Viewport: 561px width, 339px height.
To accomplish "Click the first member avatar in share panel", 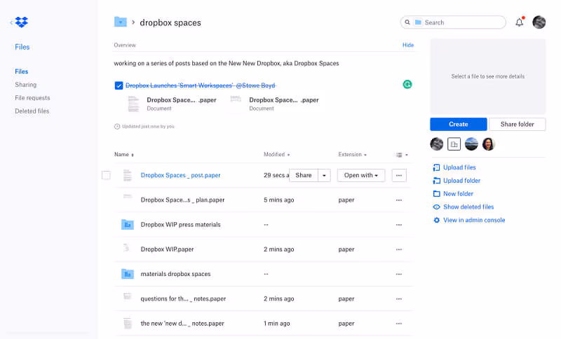I will tap(436, 144).
